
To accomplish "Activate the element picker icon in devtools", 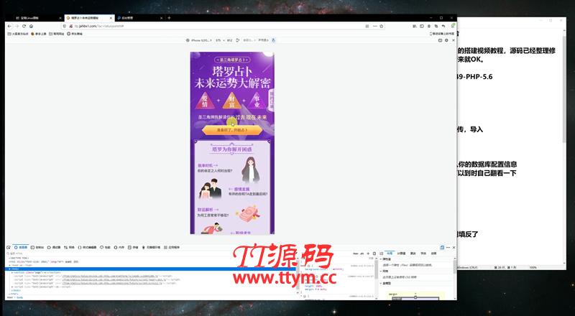I will (9, 248).
